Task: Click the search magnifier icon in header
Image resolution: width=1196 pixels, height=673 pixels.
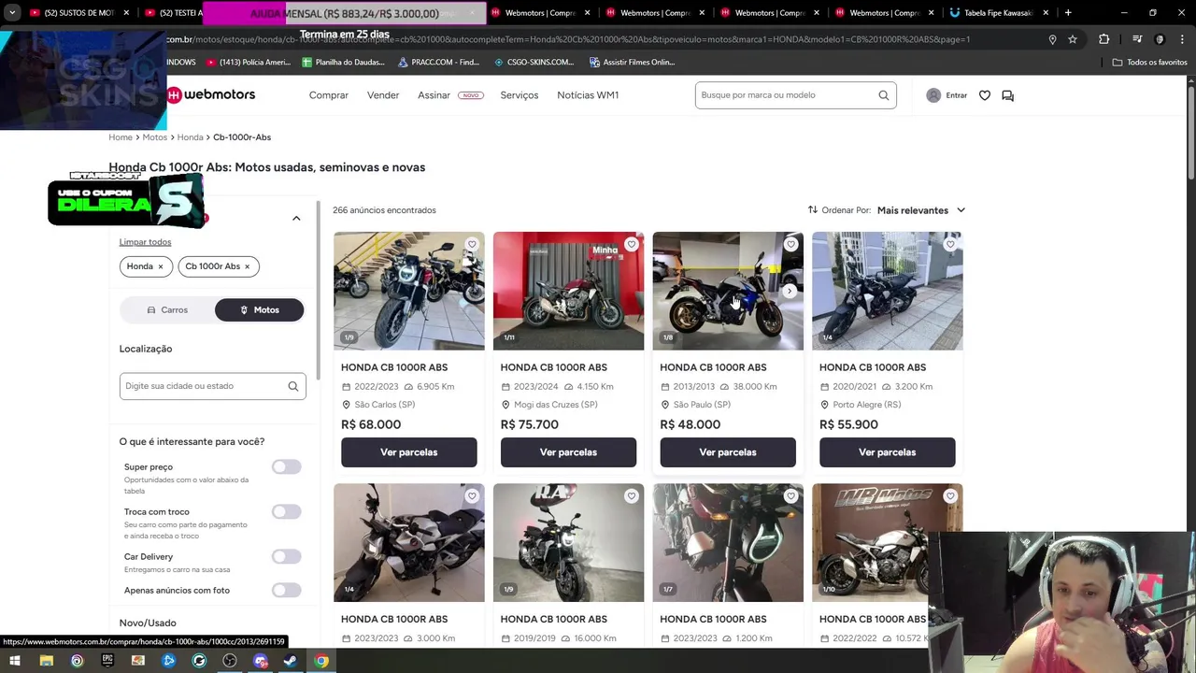Action: [883, 95]
